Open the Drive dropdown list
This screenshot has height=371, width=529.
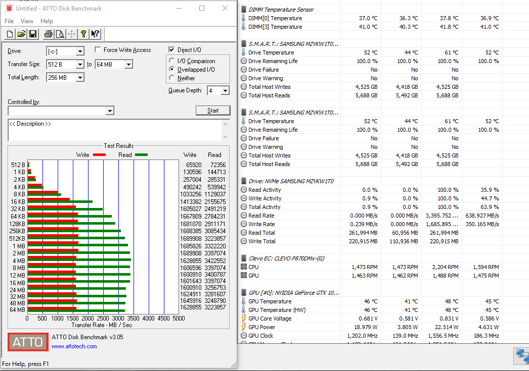point(80,51)
